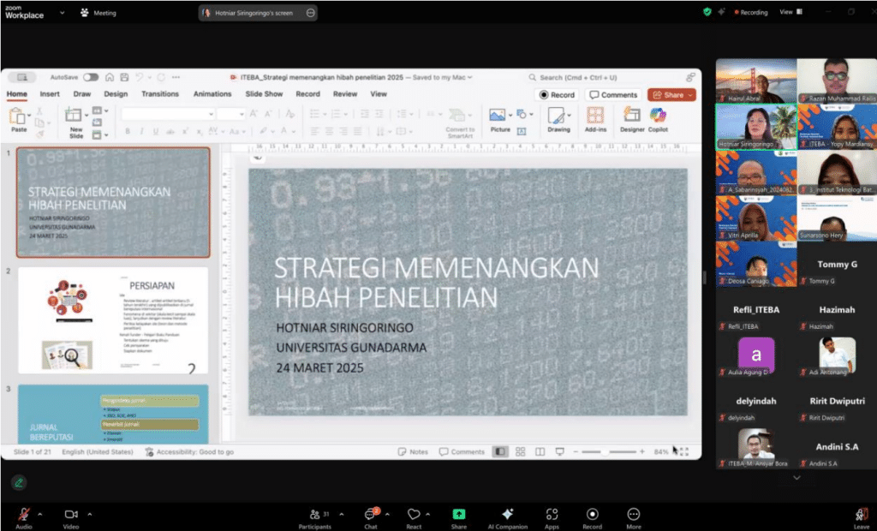Open the Designer pane
Image resolution: width=877 pixels, height=531 pixels.
pos(632,120)
